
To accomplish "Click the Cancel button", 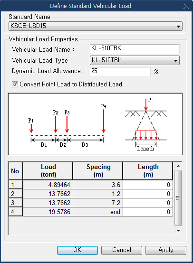I will (x=122, y=250).
